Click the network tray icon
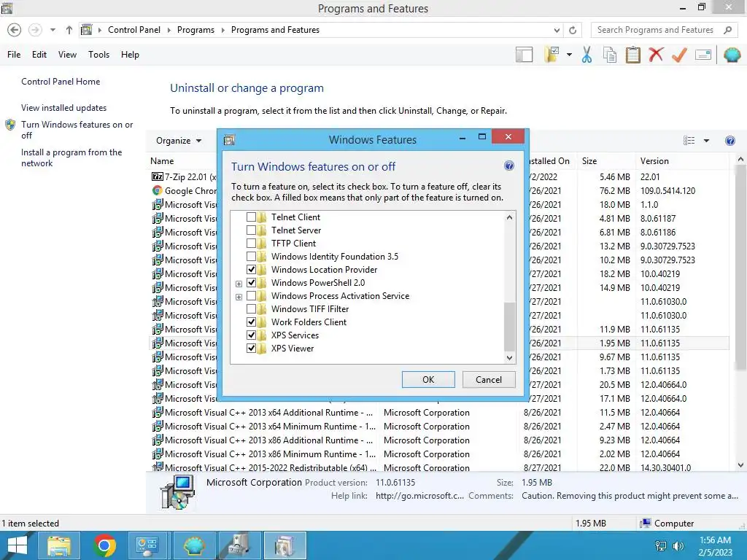This screenshot has height=560, width=747. [x=661, y=546]
